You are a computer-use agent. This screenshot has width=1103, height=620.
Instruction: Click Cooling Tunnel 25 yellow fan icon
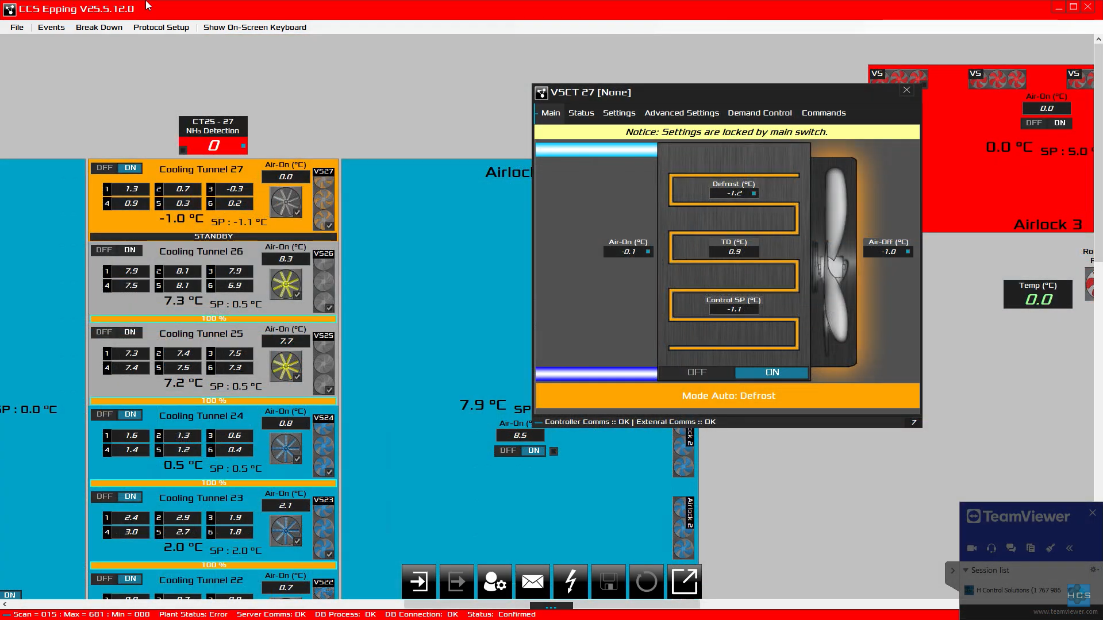286,366
